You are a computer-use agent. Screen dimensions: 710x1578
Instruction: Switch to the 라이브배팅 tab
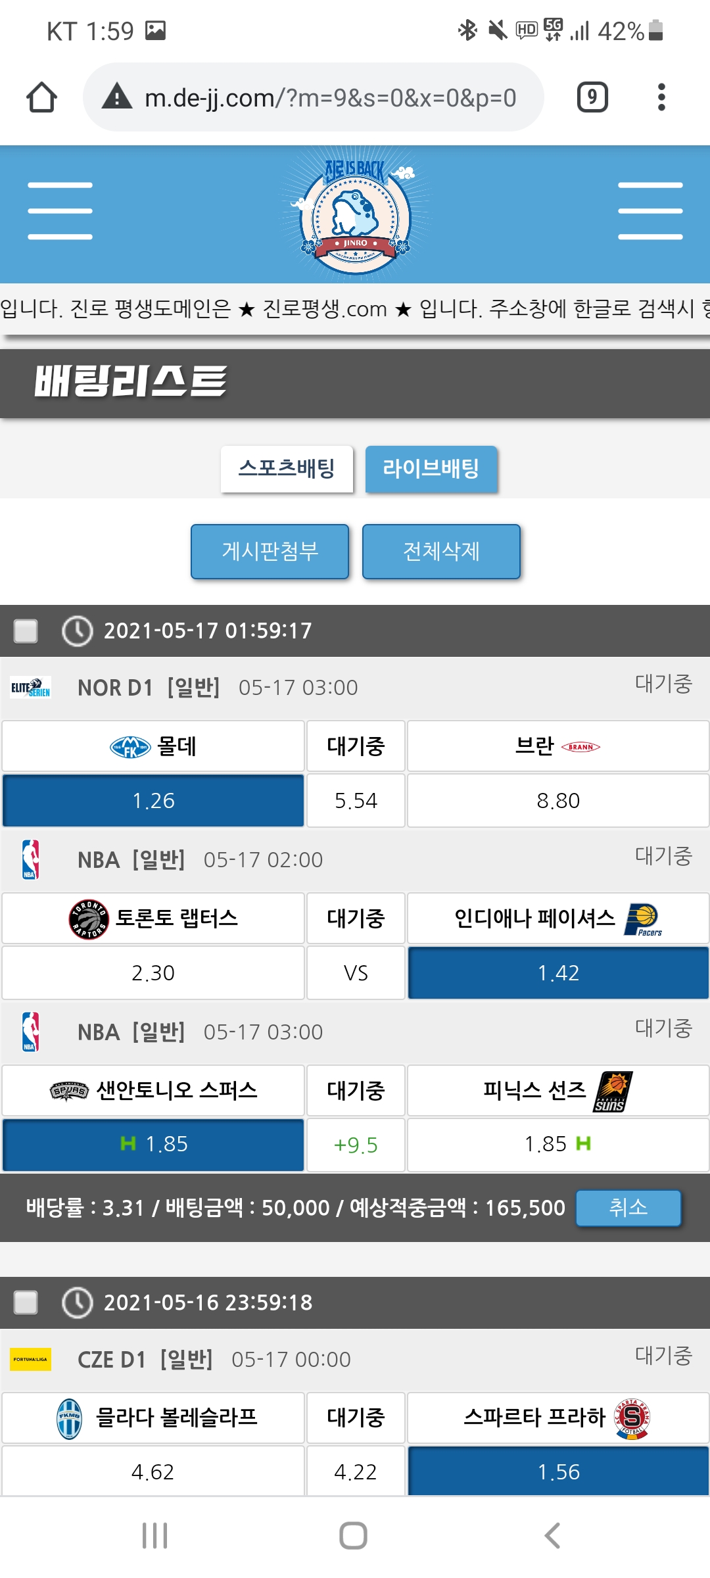pos(431,469)
